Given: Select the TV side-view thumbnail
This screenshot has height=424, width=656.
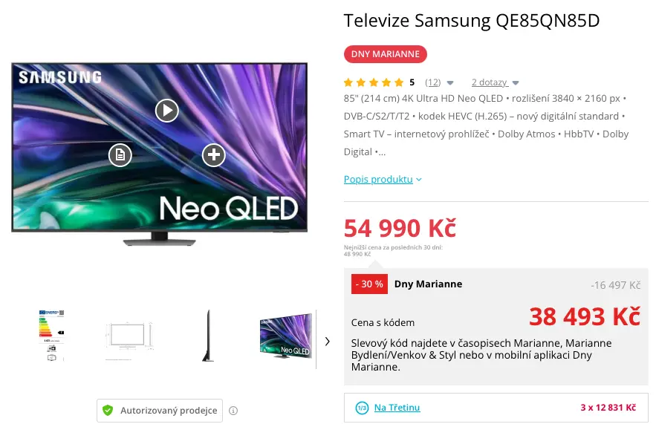Looking at the screenshot, I should [208, 336].
